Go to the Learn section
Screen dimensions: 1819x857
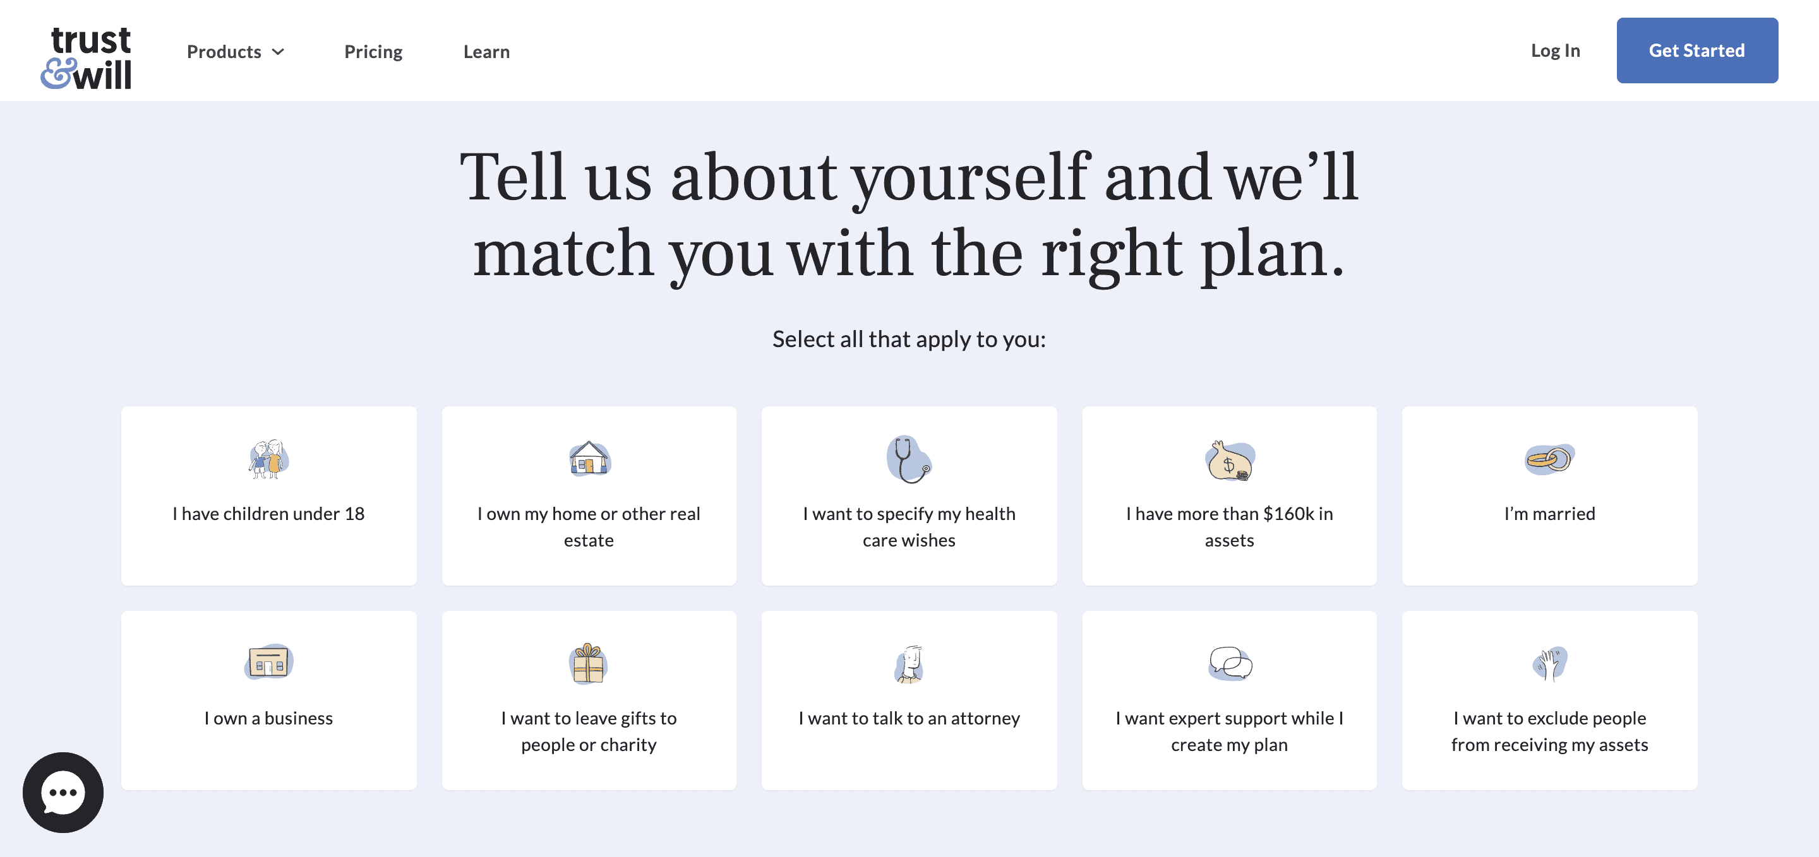(486, 52)
